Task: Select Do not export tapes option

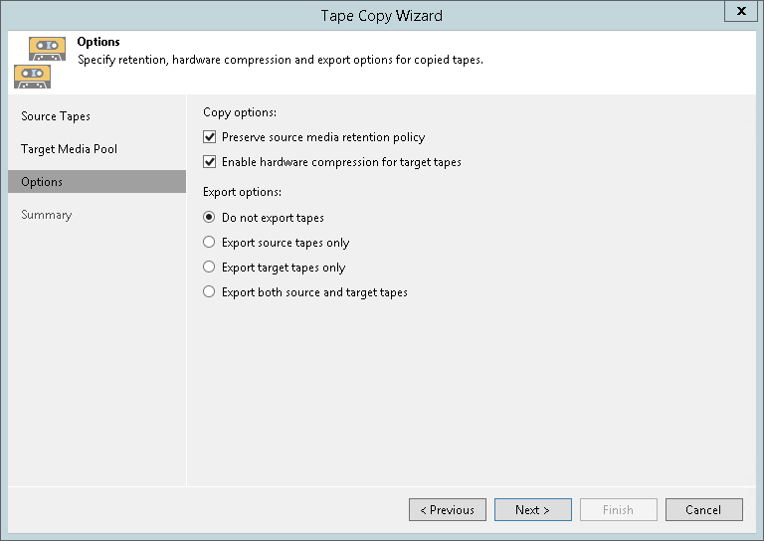Action: coord(209,218)
